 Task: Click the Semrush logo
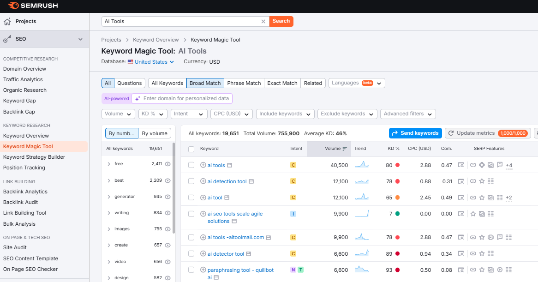[33, 6]
